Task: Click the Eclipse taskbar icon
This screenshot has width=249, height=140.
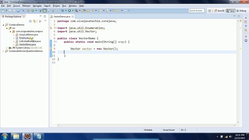Action: (27, 136)
